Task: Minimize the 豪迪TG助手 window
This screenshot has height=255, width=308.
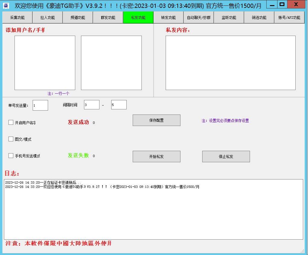Action: (x=272, y=4)
